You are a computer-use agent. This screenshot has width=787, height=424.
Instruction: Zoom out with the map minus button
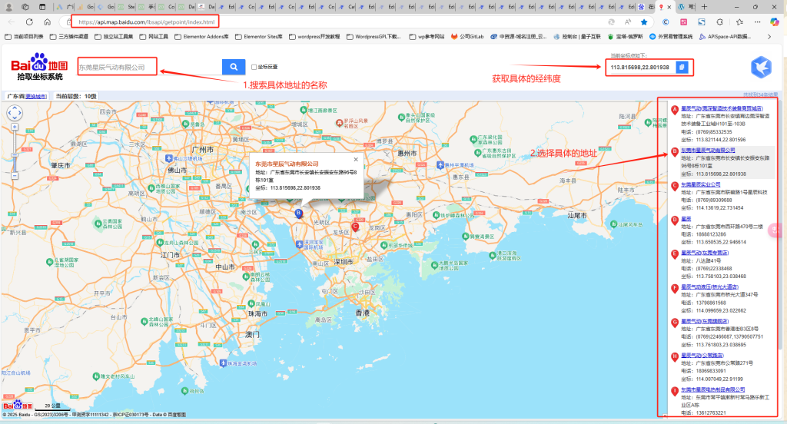(x=15, y=176)
